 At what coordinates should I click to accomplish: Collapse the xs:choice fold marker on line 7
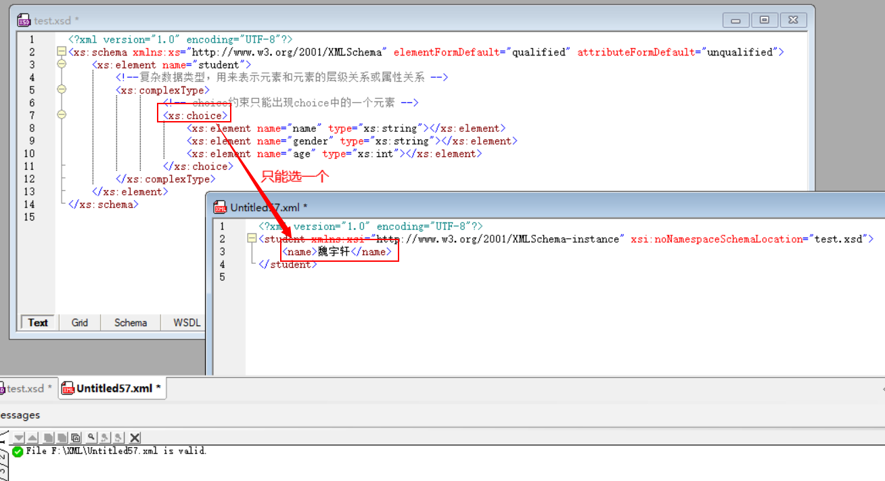click(x=62, y=114)
